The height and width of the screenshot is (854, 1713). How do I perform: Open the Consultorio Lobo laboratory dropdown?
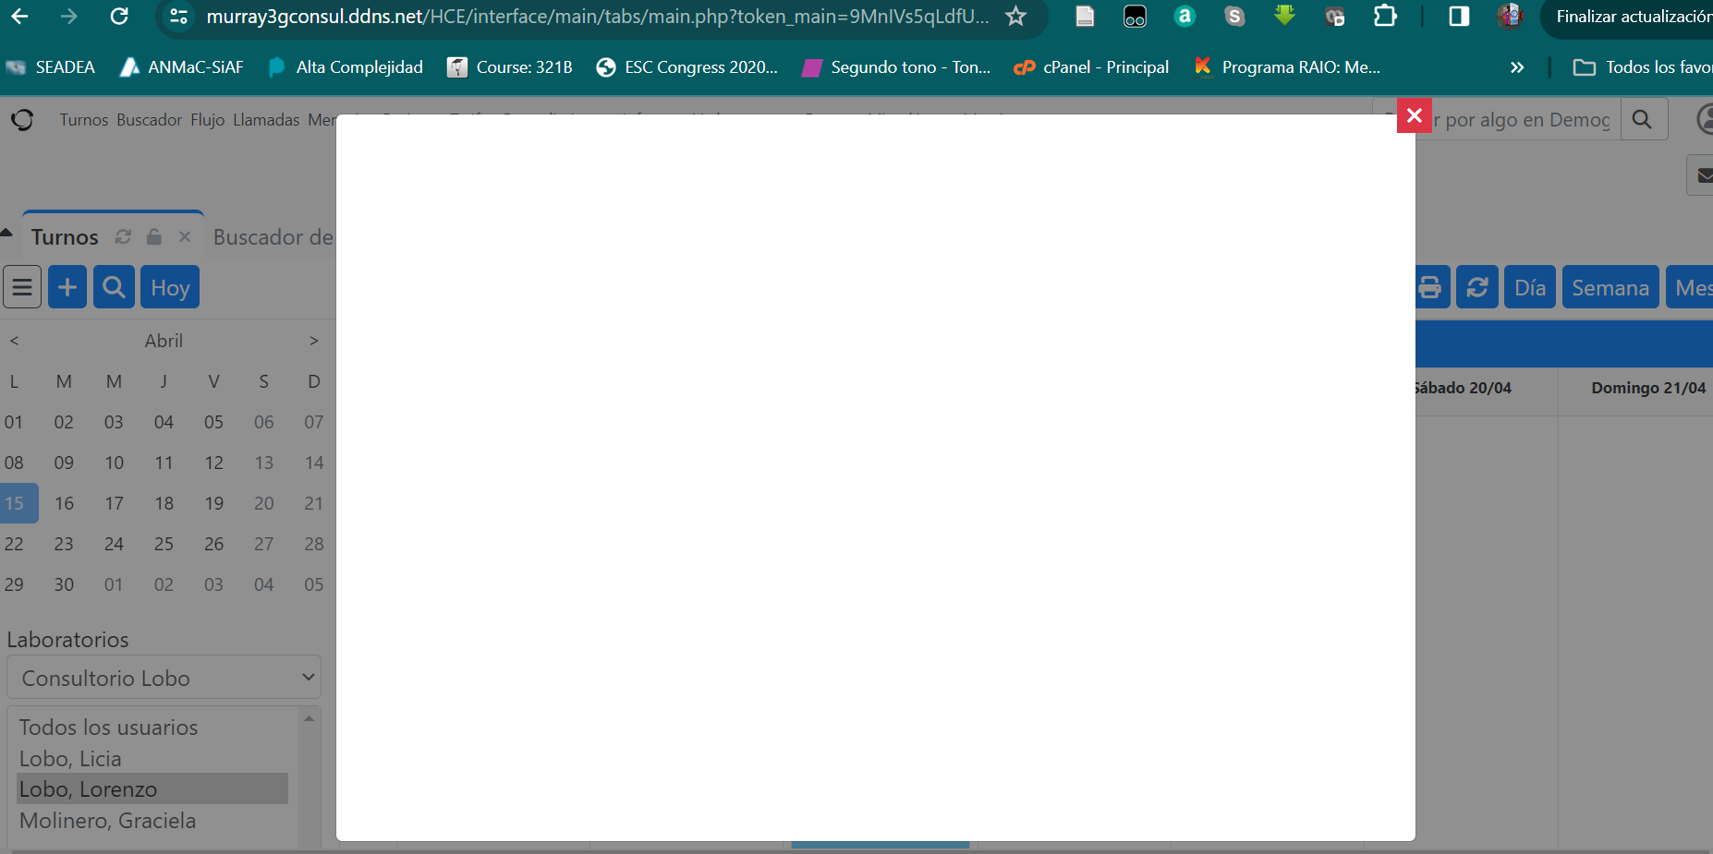click(164, 678)
